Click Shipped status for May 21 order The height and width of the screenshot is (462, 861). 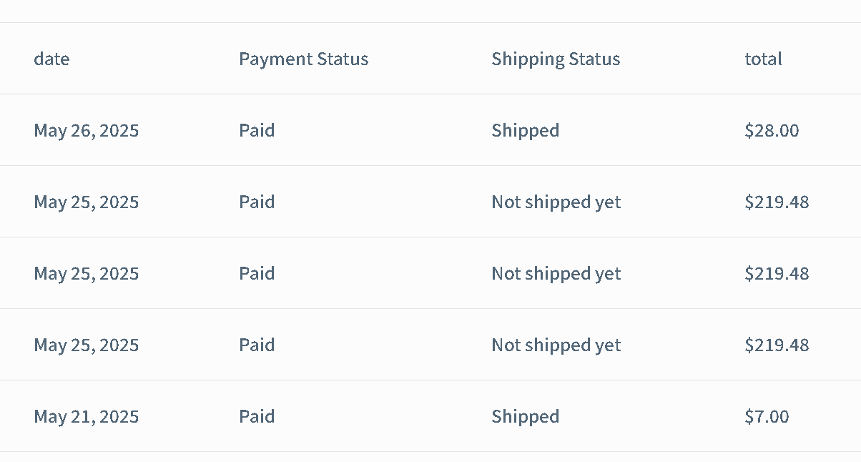525,416
